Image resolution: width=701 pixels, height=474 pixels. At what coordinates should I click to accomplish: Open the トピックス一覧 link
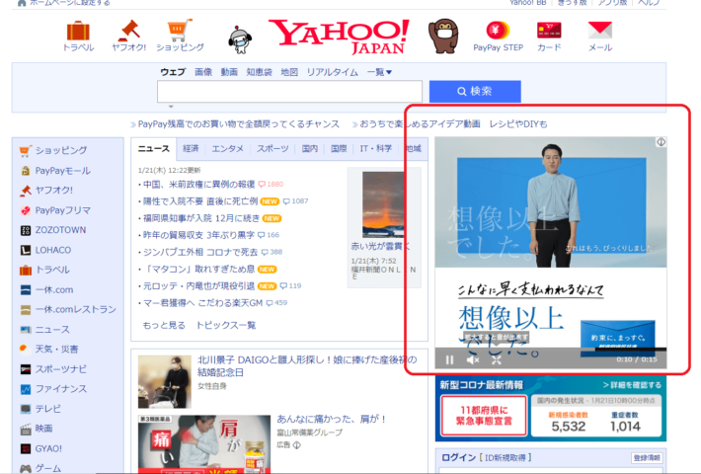(x=226, y=325)
